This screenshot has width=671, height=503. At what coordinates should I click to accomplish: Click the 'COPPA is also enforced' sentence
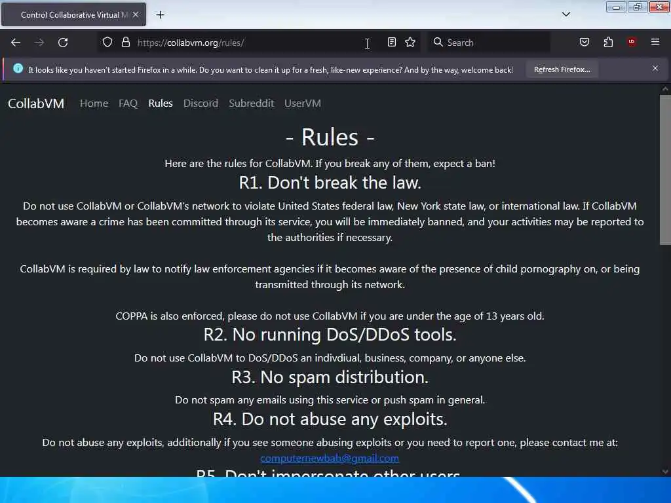[x=330, y=316]
